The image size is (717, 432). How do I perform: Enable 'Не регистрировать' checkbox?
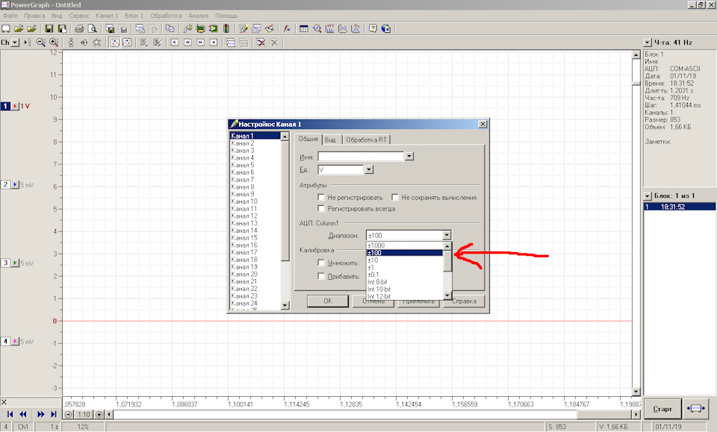[x=321, y=198]
